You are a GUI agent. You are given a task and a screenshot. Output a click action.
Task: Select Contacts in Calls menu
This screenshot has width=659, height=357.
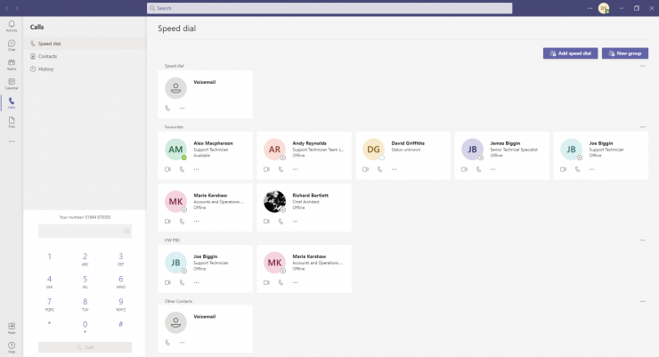coord(85,56)
